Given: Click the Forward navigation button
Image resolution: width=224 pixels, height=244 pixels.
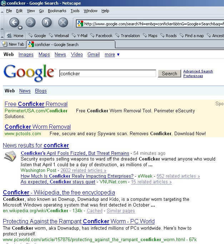Looking at the screenshot, I should (31, 22).
